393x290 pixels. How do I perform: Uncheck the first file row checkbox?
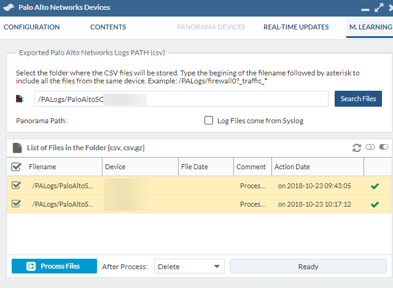[x=17, y=186]
